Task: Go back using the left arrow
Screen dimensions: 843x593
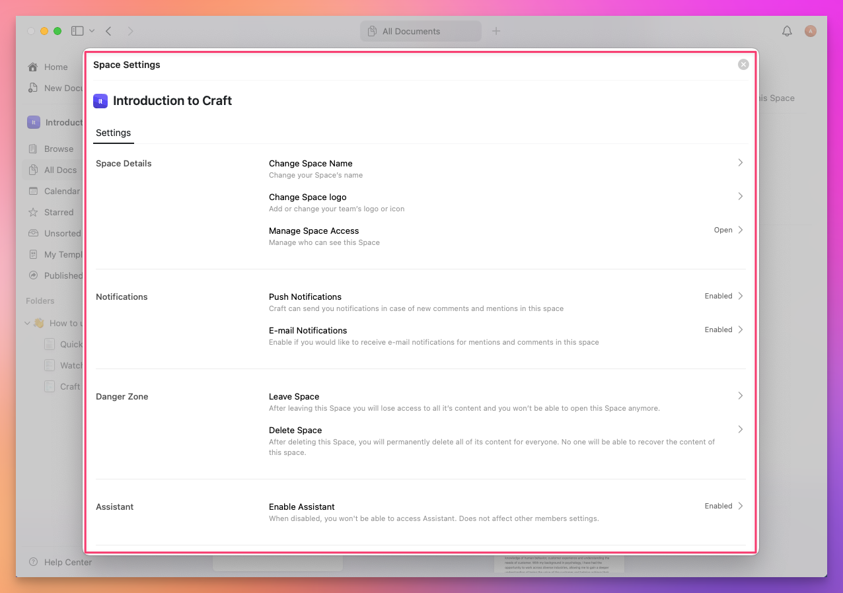Action: pos(108,31)
